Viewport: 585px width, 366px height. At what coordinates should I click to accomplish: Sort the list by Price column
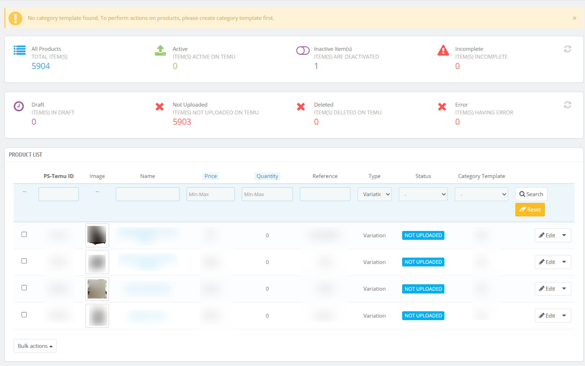click(x=211, y=176)
